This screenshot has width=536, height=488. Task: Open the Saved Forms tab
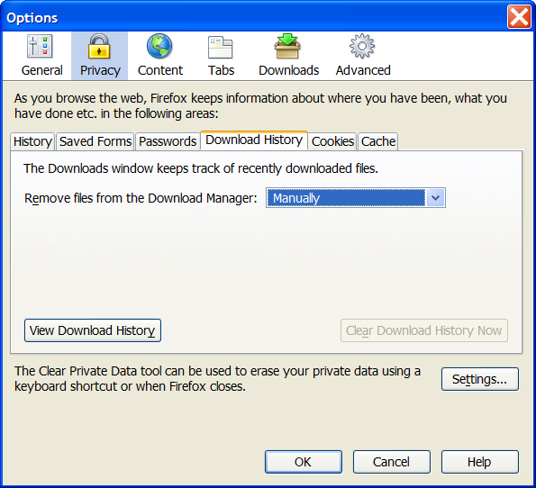(x=95, y=141)
